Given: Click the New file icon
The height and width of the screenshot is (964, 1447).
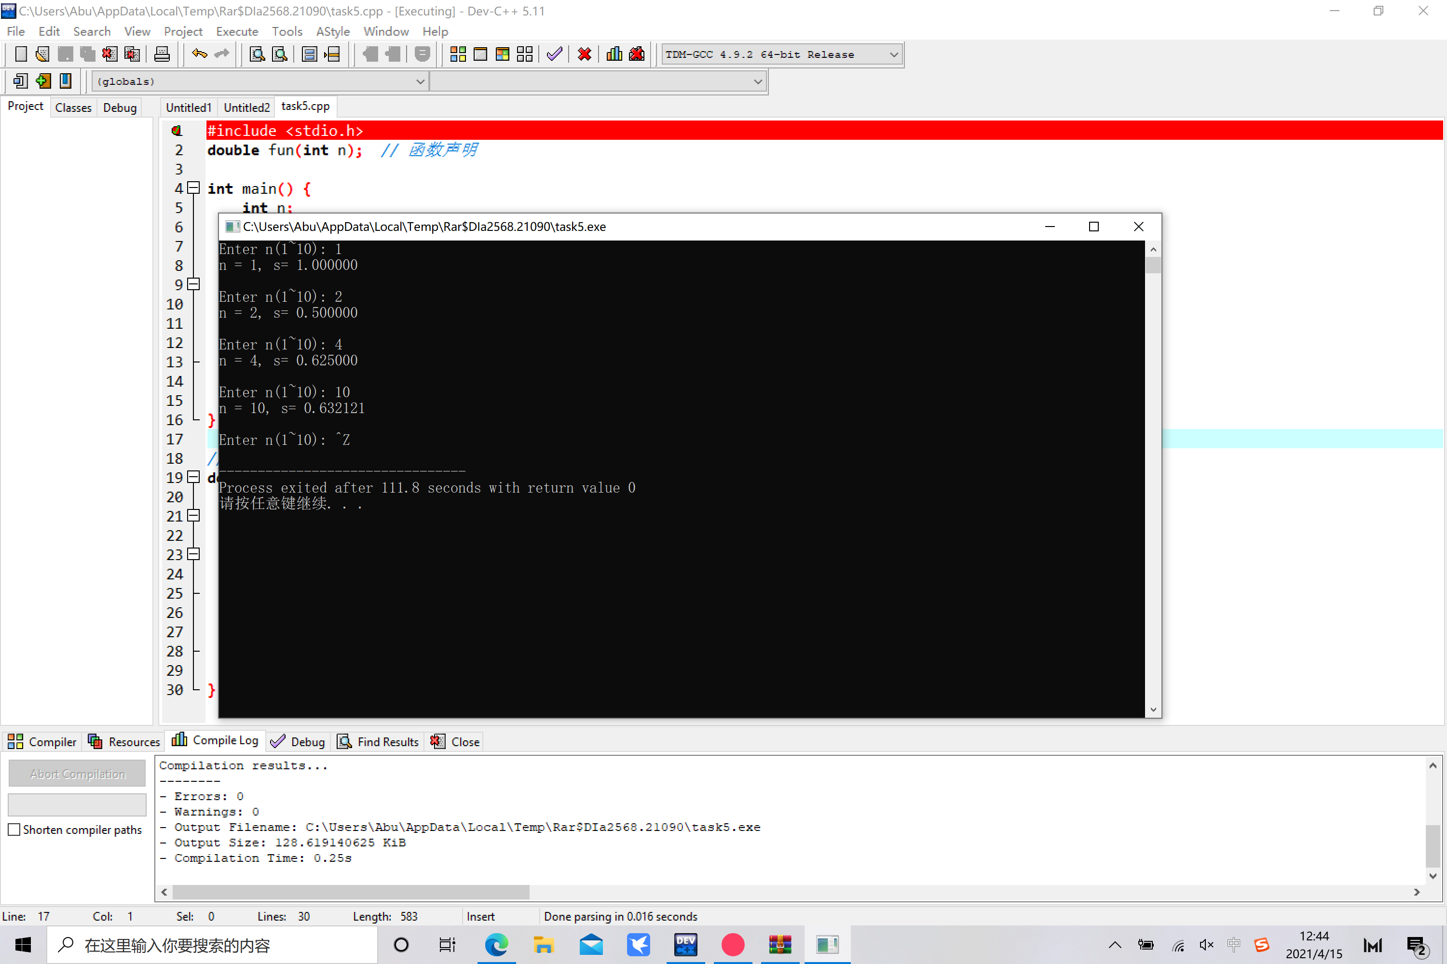Looking at the screenshot, I should (20, 54).
